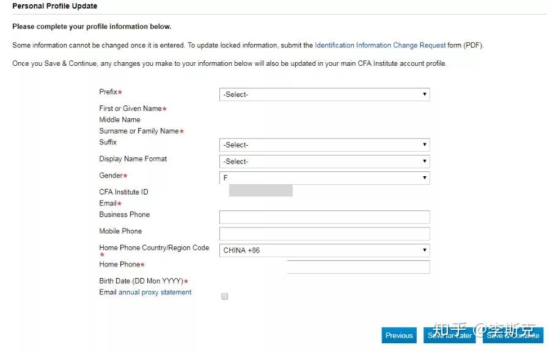Open the Display Name Format dropdown

(x=324, y=162)
